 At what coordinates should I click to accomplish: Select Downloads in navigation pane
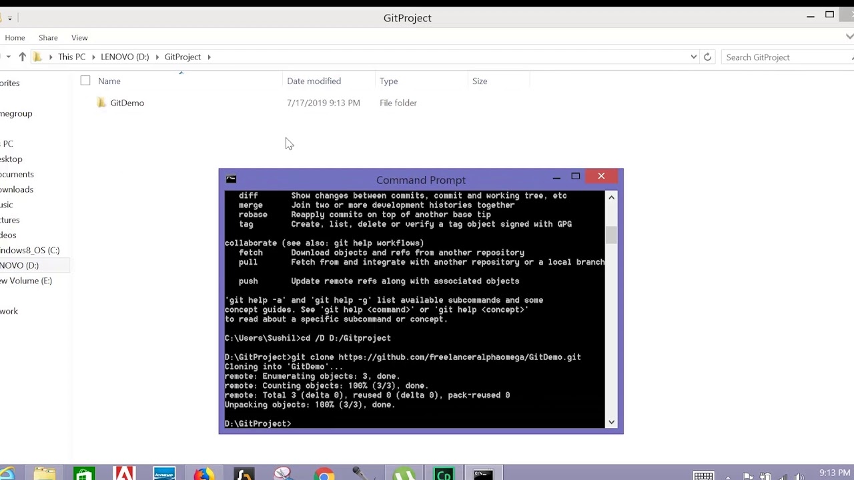[17, 189]
